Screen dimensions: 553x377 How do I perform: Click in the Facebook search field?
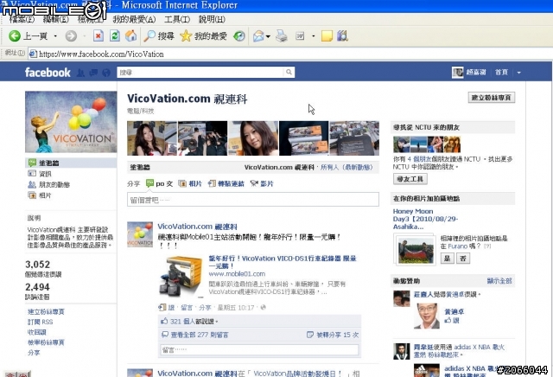click(x=200, y=73)
